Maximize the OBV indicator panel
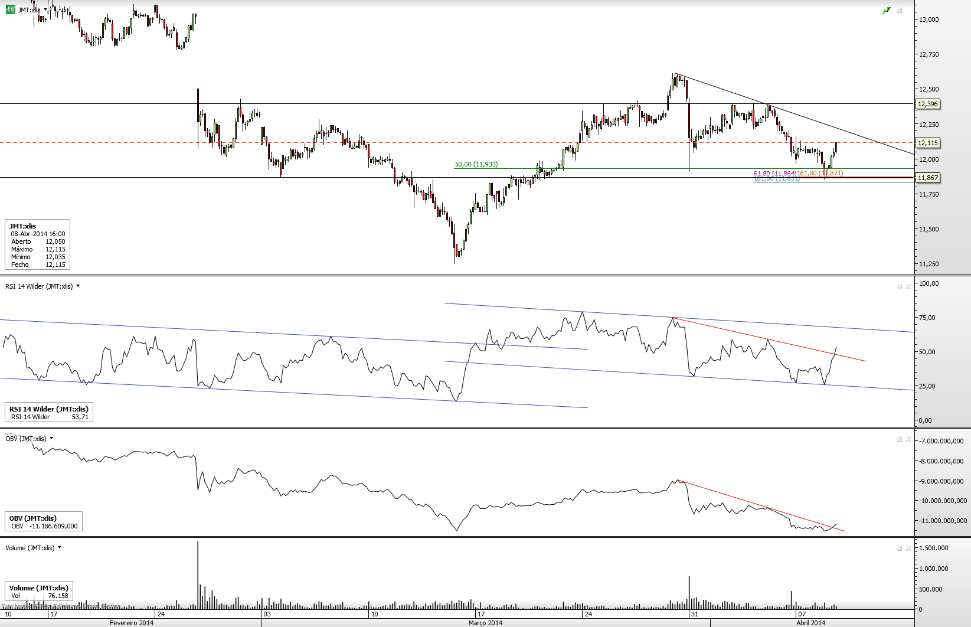Image resolution: width=971 pixels, height=627 pixels. pos(899,439)
